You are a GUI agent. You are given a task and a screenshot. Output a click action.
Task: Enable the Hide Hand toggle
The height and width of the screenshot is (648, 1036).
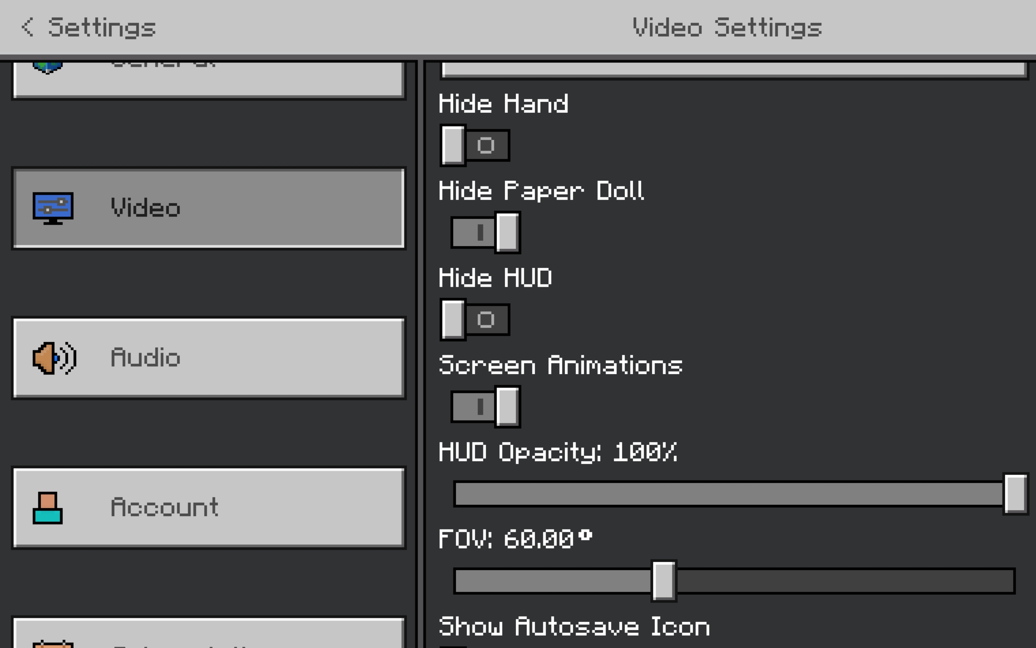474,145
